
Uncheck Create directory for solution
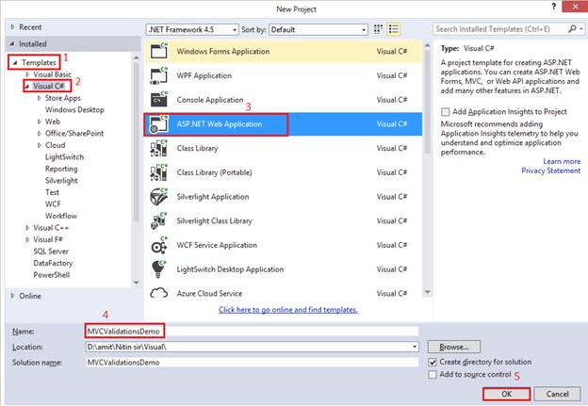(433, 362)
